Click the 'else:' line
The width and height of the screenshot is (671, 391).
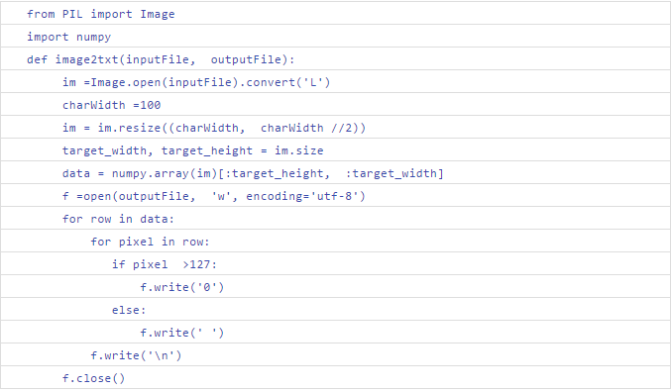[x=129, y=310]
